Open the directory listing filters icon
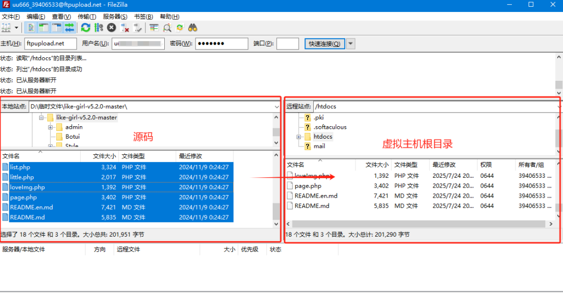The image size is (563, 293). [x=154, y=28]
